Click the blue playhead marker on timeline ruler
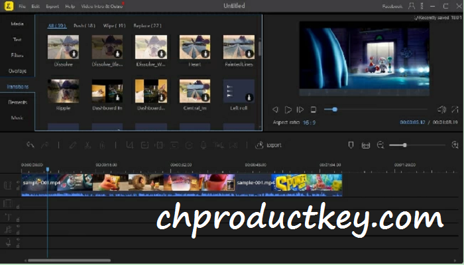 tap(47, 170)
